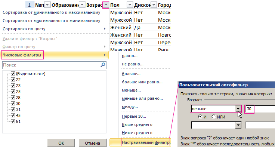Select the не равно... filter option
Image resolution: width=275 pixels, height=148 pixels.
point(133,64)
